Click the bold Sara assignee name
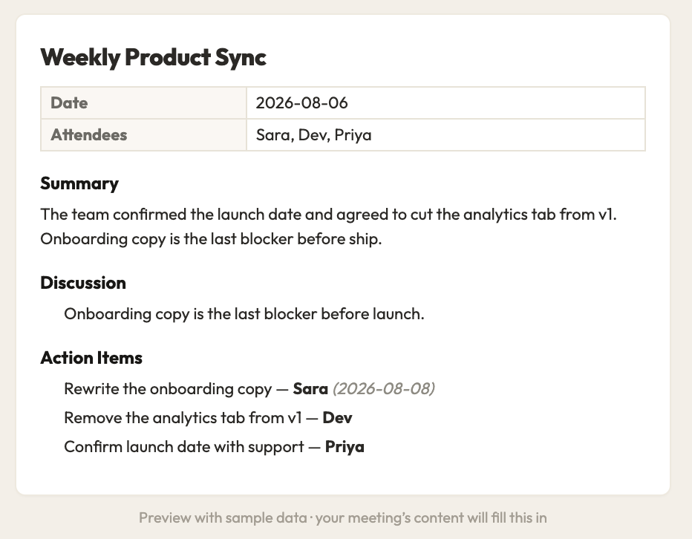Screen dimensions: 692x539 pos(310,389)
